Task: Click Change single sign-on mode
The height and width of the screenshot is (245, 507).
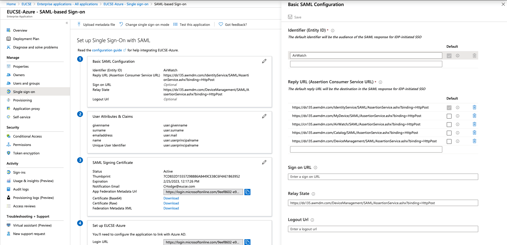Action: [x=144, y=24]
